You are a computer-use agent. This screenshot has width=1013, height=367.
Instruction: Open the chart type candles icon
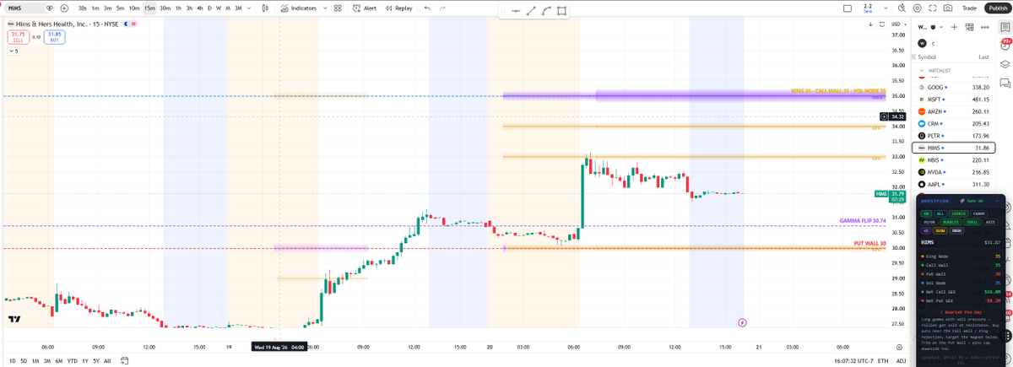266,8
